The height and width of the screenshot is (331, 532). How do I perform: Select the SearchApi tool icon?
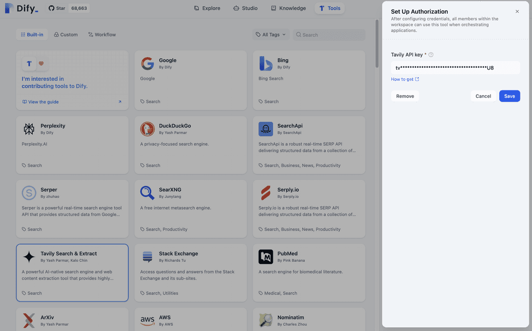(x=265, y=129)
